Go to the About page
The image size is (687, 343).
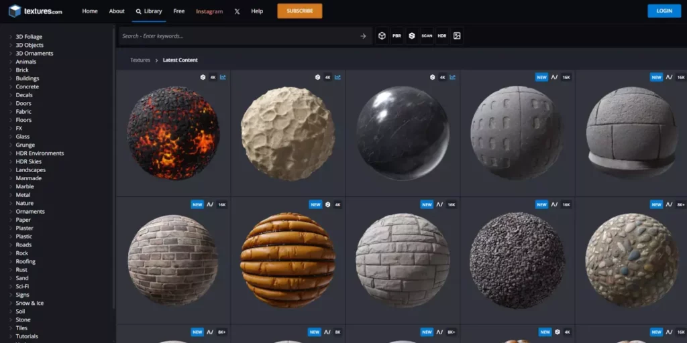(x=117, y=11)
